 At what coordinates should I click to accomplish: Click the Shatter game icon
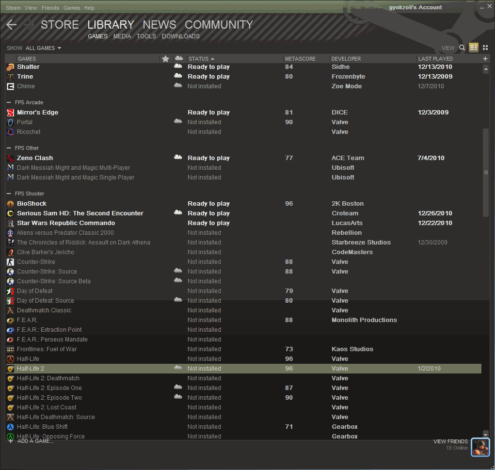[10, 67]
